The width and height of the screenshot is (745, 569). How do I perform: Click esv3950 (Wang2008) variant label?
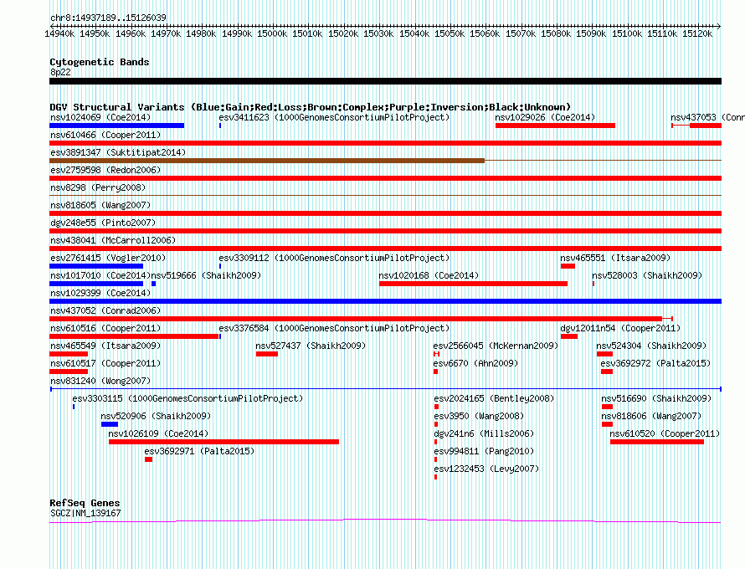479,416
